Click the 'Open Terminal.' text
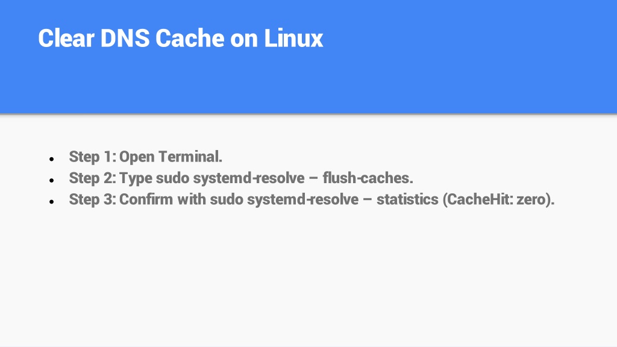617x347 pixels. point(171,157)
